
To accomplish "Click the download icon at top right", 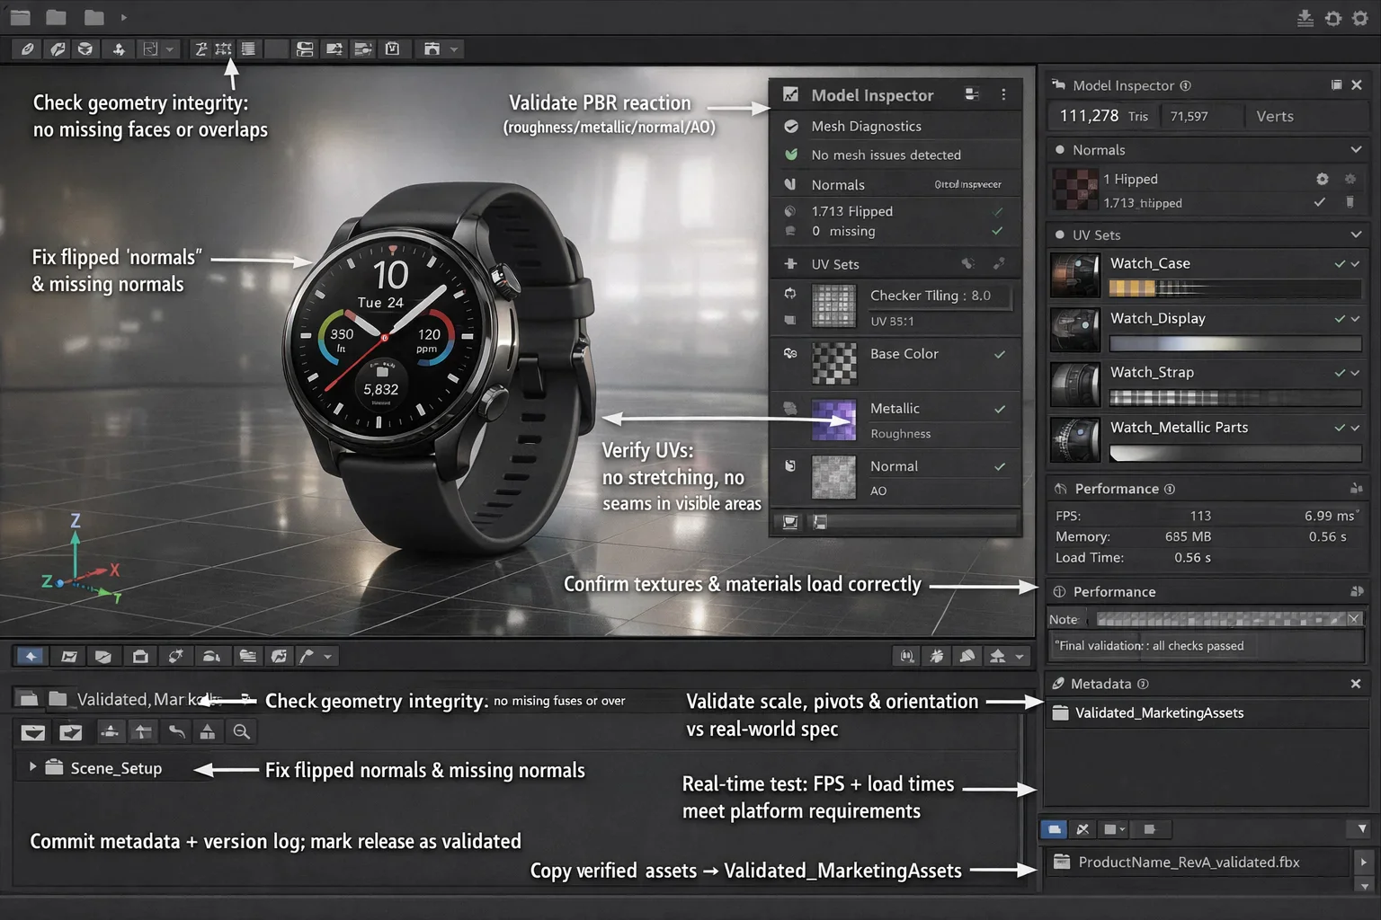I will click(1305, 18).
